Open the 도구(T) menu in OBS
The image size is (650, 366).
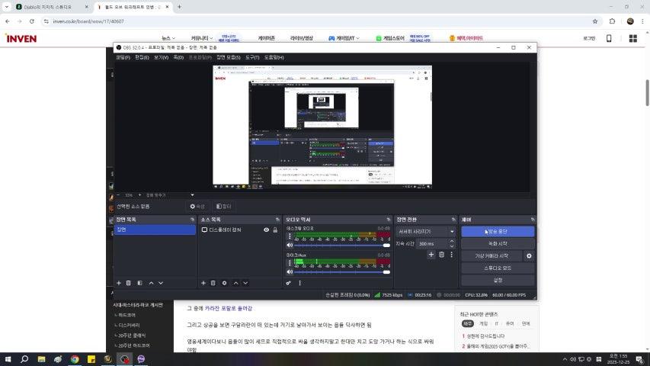(x=252, y=57)
